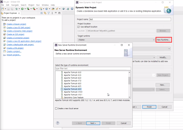Open the dropdown left of Modify button
The height and width of the screenshot is (130, 183).
pos(154,58)
